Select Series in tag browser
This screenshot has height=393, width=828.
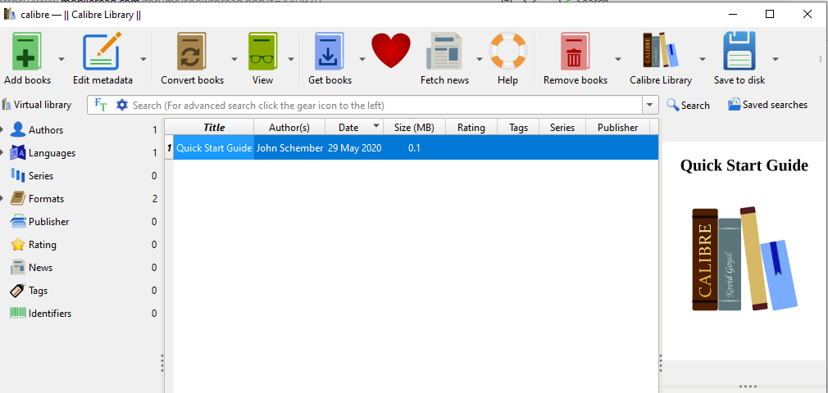coord(41,176)
